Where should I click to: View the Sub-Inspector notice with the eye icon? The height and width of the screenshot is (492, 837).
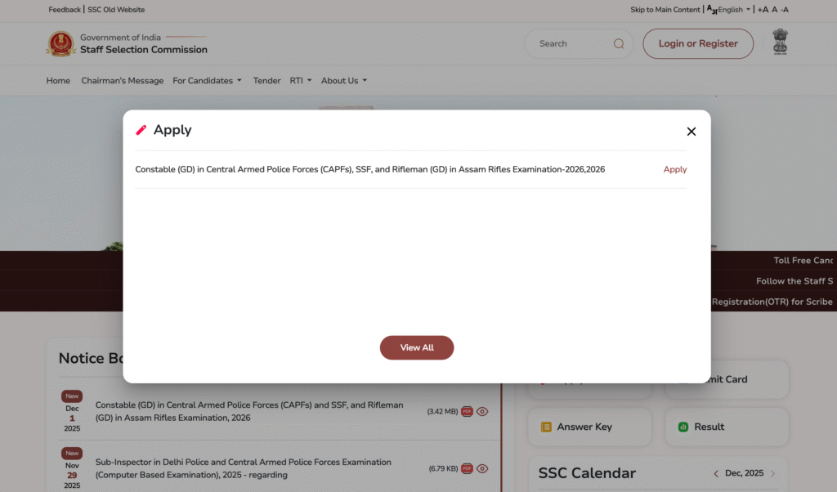pyautogui.click(x=482, y=468)
